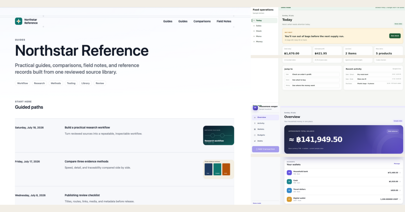Click the Low stock 2 items card
Screen dimensions: 405x212
pos(358,55)
